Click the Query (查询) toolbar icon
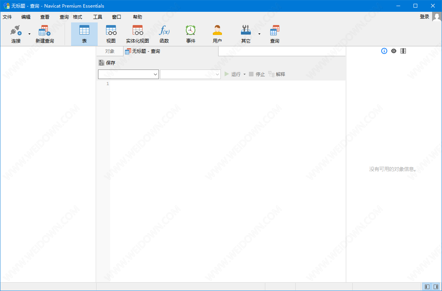This screenshot has width=442, height=291. pyautogui.click(x=274, y=31)
